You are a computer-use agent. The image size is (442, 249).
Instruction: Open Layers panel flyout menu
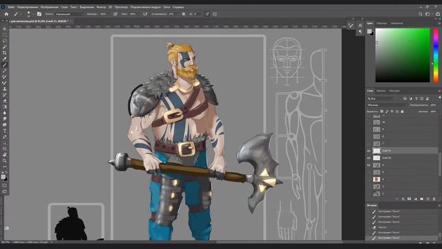coord(439,91)
